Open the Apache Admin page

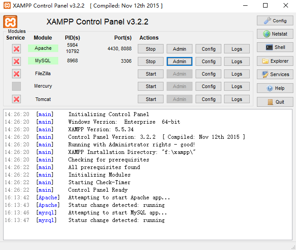pos(180,49)
